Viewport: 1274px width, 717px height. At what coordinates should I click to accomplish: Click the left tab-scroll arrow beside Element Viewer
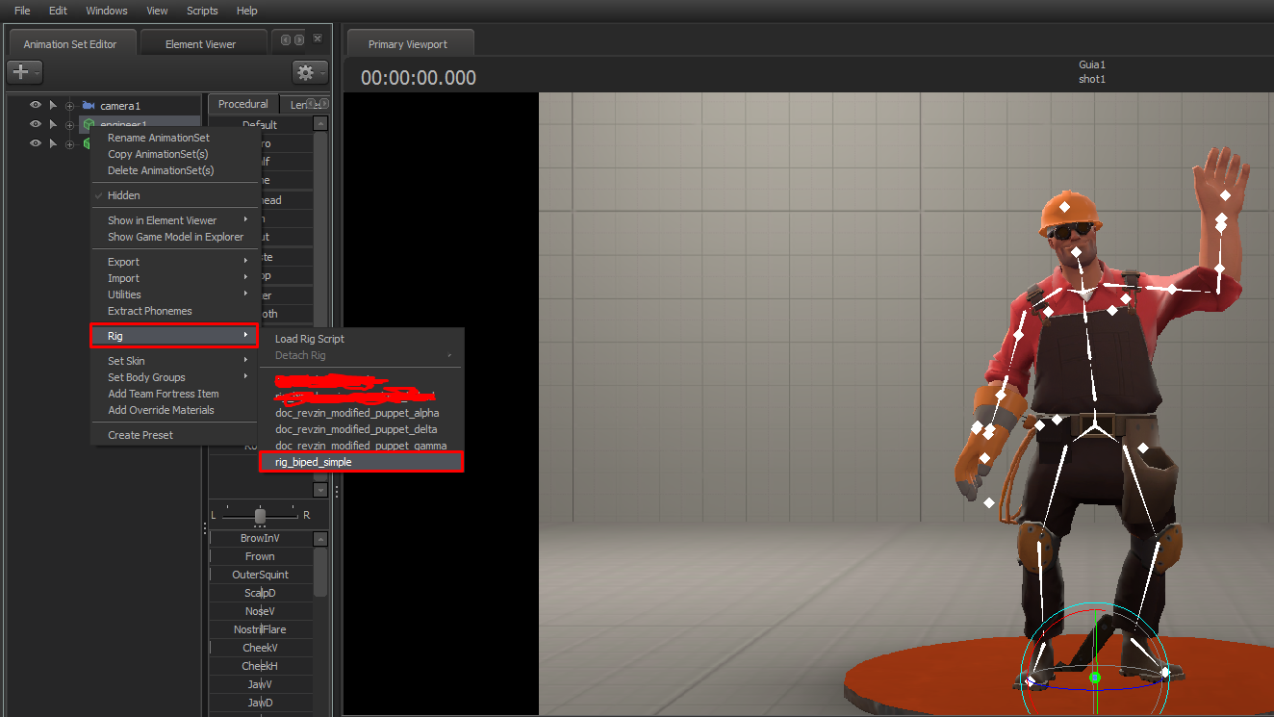pyautogui.click(x=286, y=39)
